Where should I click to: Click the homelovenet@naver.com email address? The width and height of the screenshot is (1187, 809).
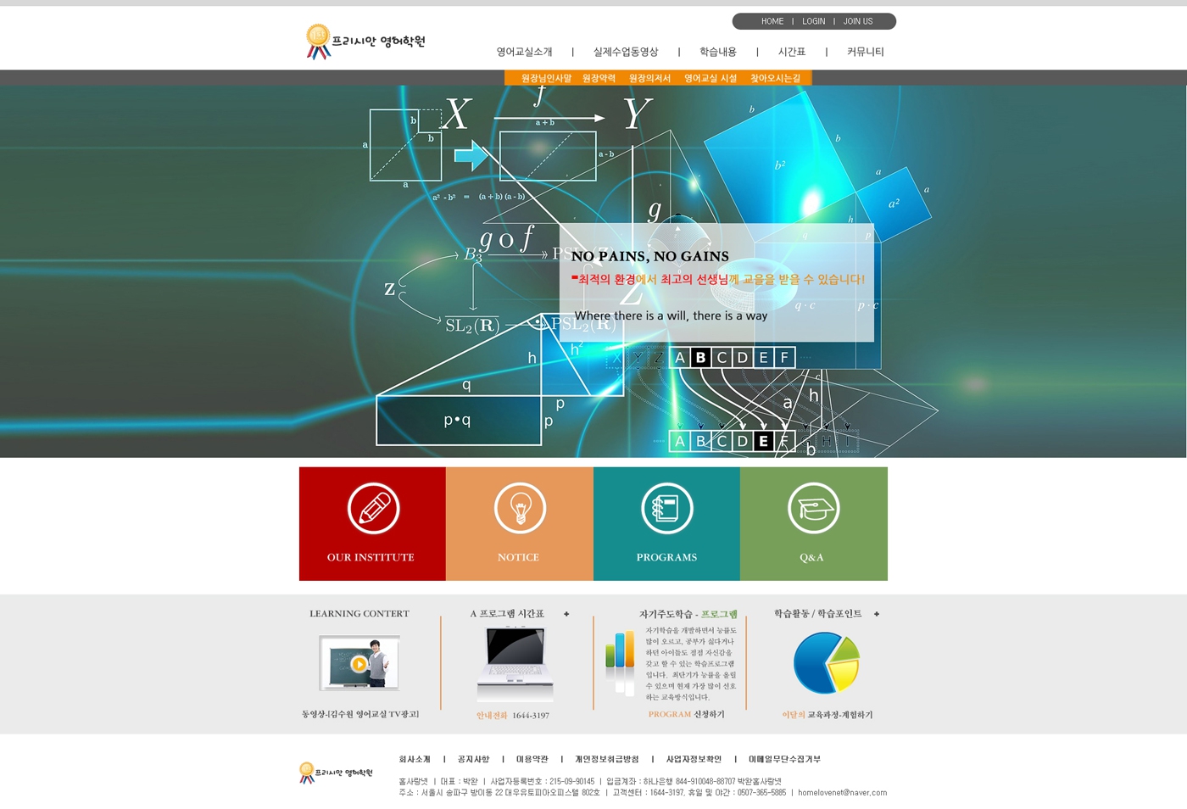(x=842, y=793)
